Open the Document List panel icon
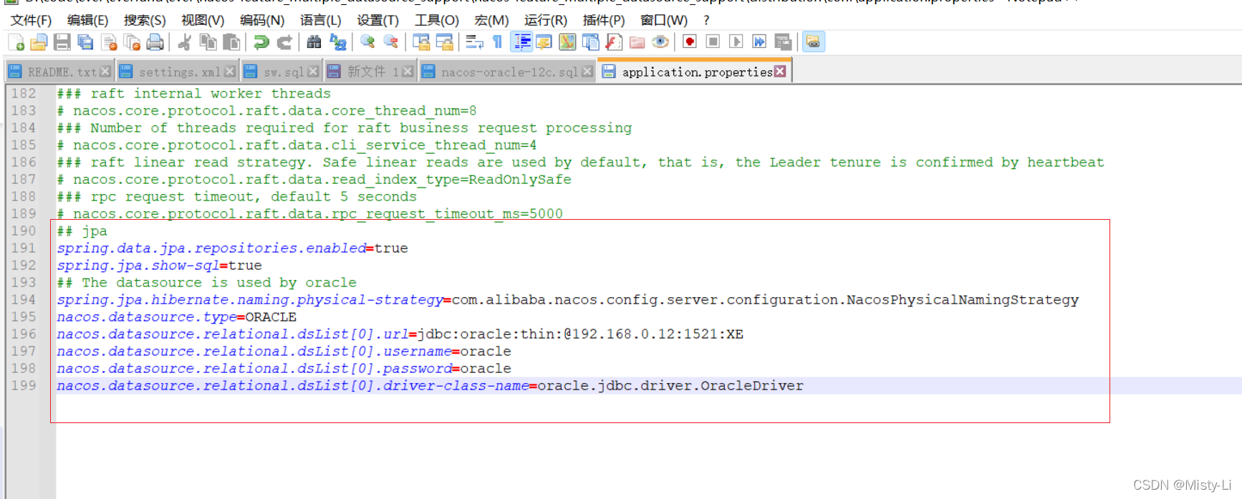 [590, 42]
